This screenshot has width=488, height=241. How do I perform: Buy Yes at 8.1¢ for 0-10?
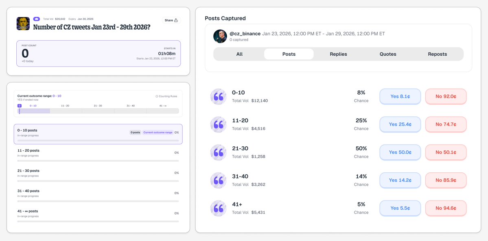[x=400, y=97]
